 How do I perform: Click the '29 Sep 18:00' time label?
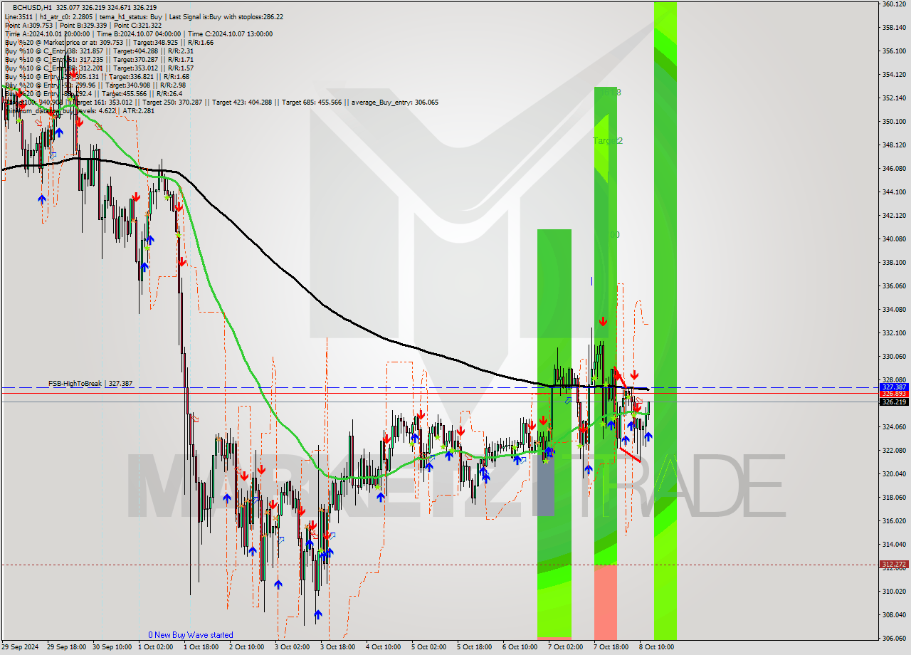[x=65, y=647]
